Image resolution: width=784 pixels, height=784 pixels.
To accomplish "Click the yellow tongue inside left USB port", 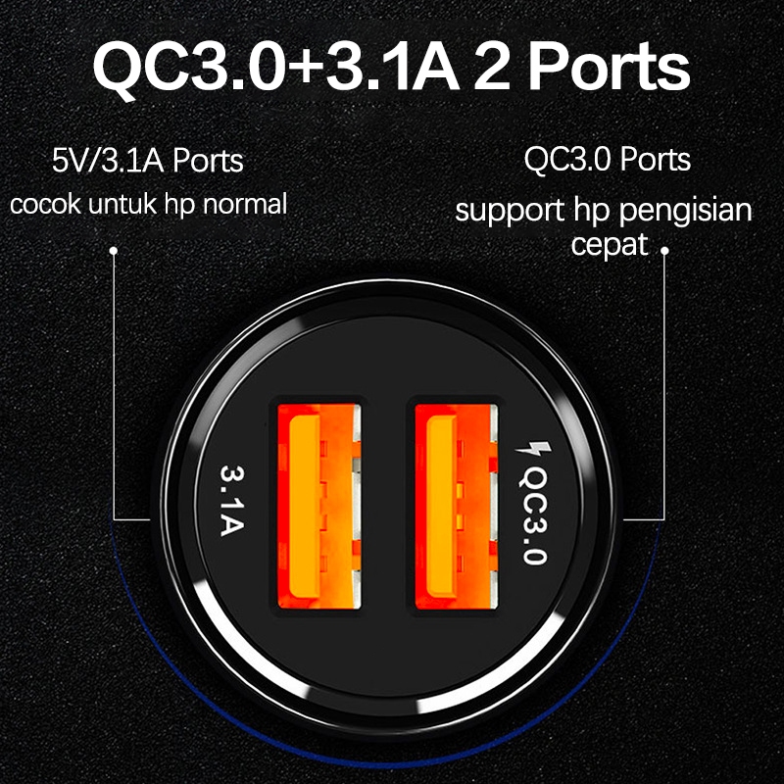I will [x=305, y=507].
